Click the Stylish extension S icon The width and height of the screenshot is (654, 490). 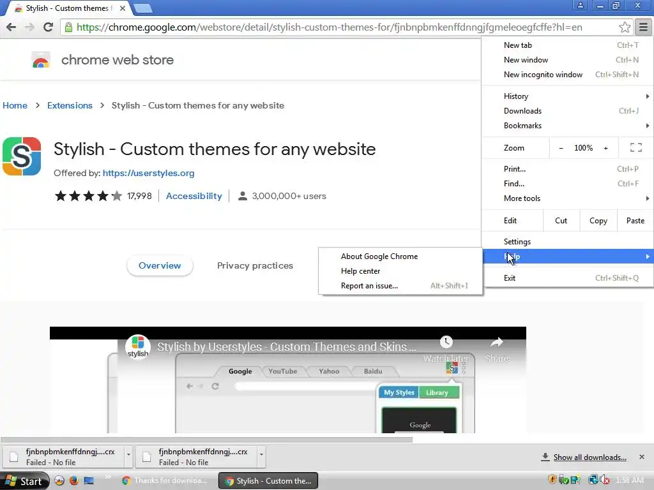pos(22,156)
